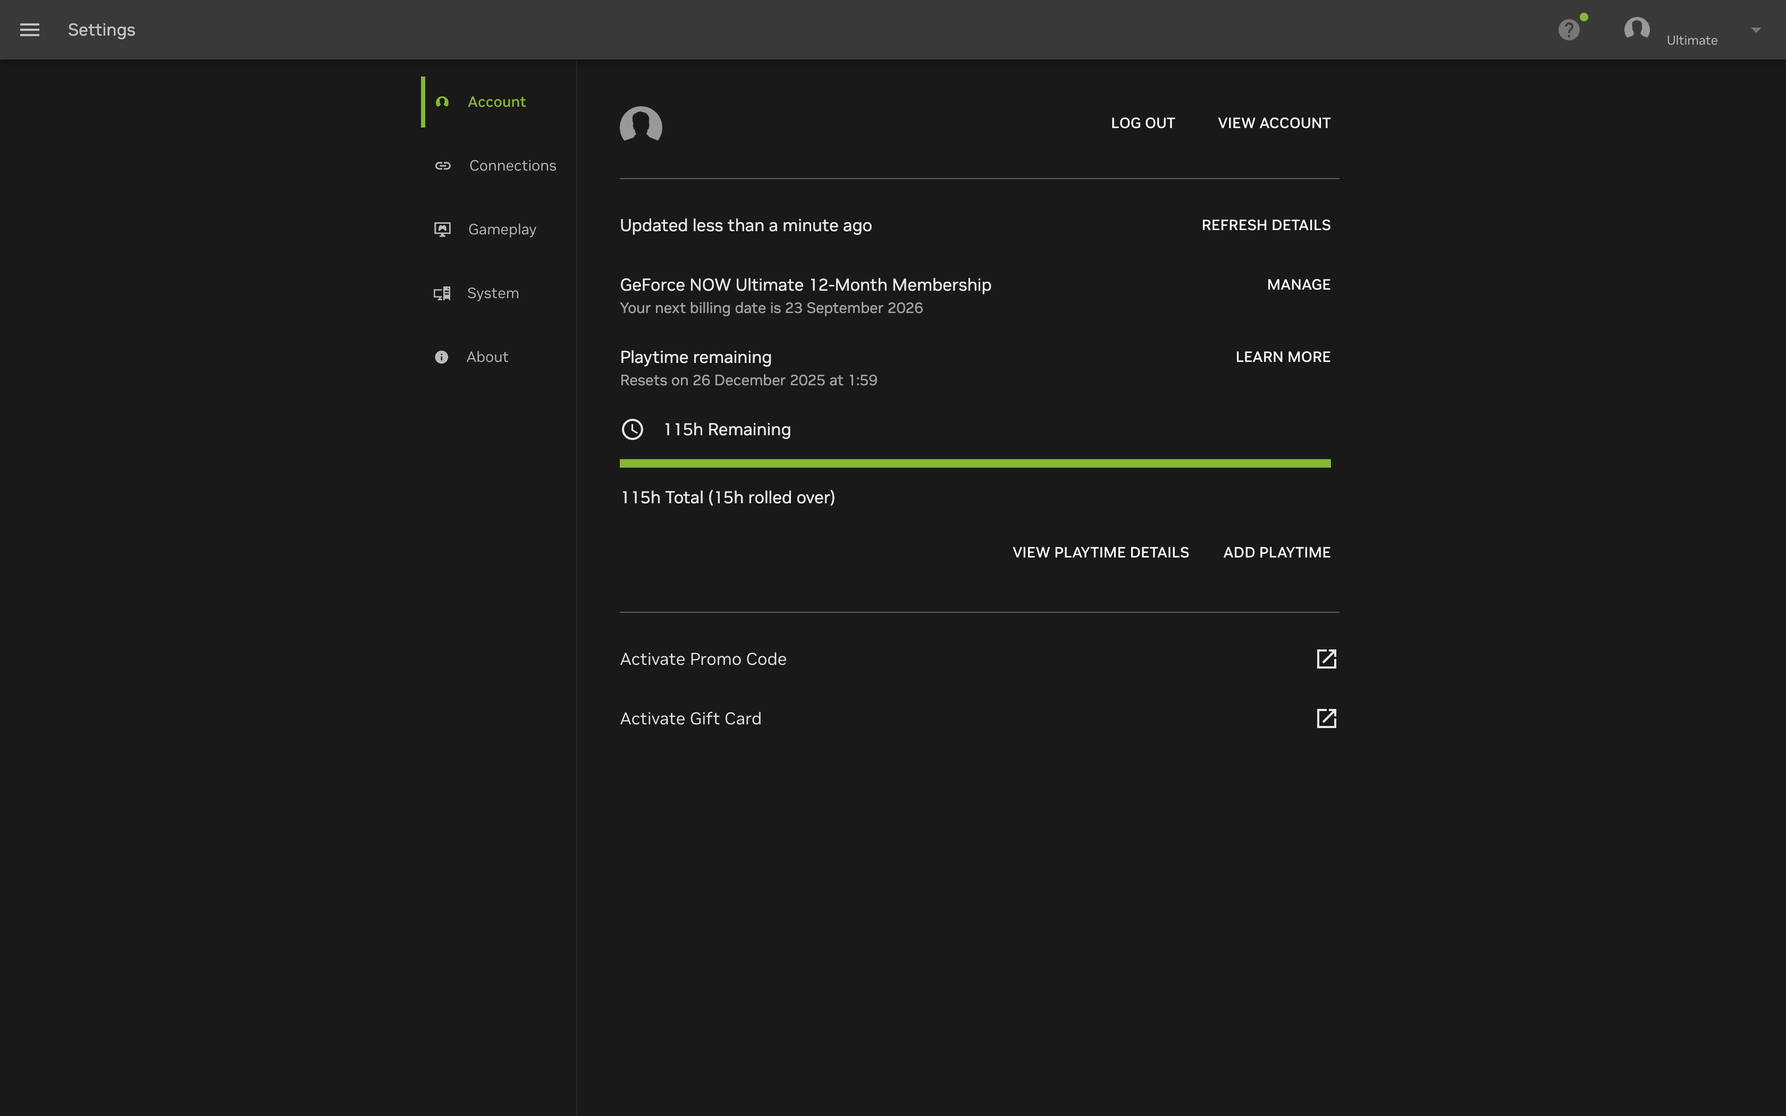Click ADD PLAYTIME button

[x=1277, y=553]
